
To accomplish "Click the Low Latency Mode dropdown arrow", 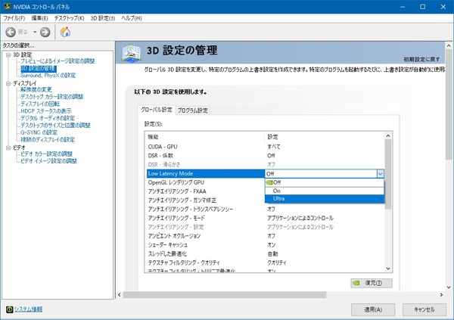I will (x=380, y=174).
